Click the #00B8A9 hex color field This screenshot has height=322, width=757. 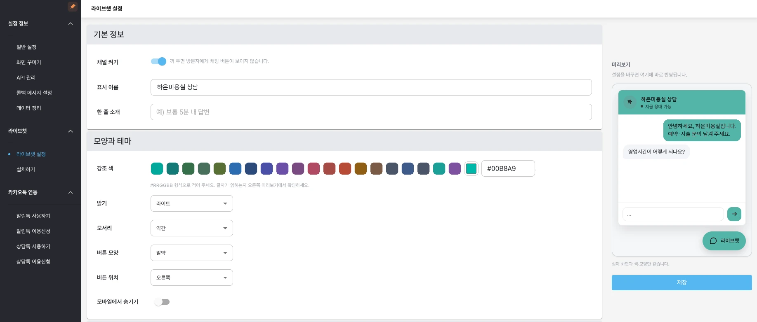coord(508,168)
